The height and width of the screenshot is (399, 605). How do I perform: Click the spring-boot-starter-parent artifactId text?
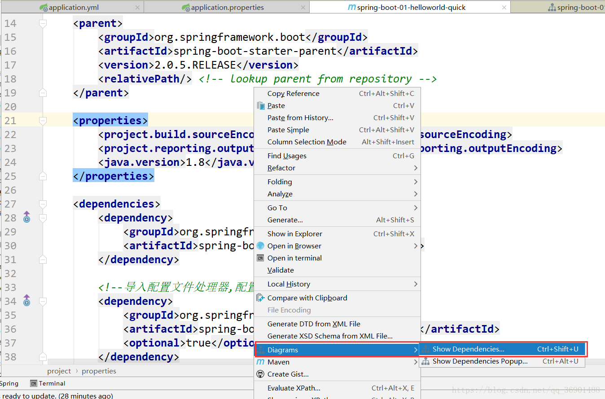tap(255, 51)
